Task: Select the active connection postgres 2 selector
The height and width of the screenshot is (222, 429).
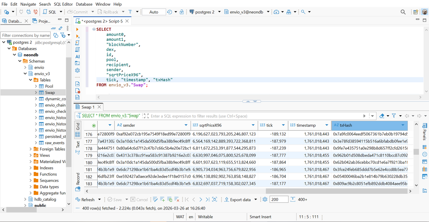Action: pyautogui.click(x=204, y=12)
